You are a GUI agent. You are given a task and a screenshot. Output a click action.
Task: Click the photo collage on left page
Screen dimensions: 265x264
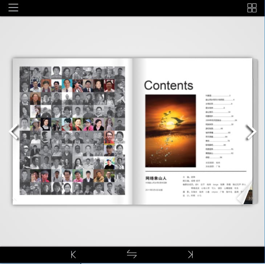(72, 131)
